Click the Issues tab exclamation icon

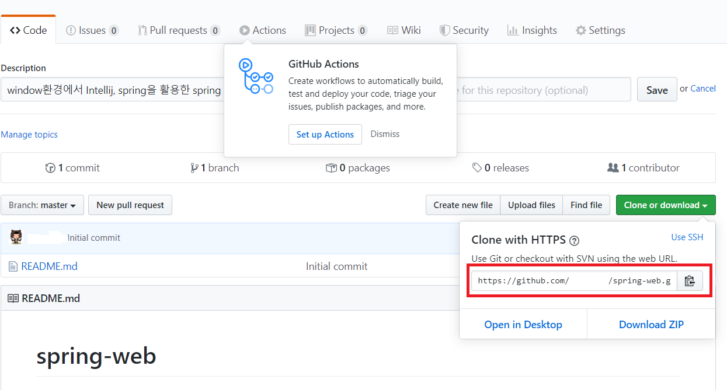pyautogui.click(x=71, y=30)
